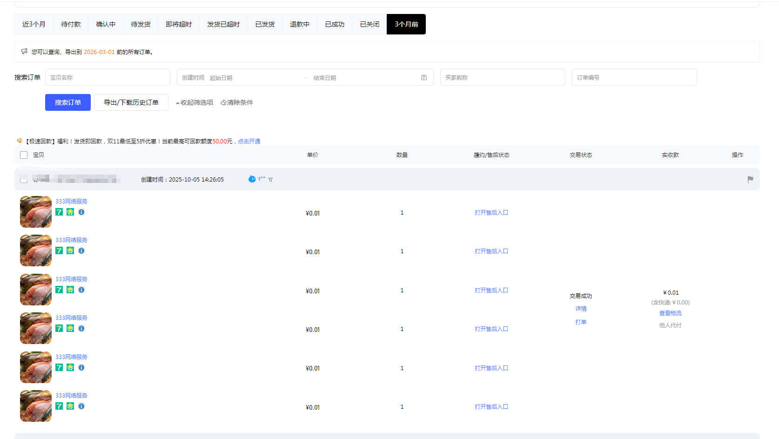The height and width of the screenshot is (439, 779).
Task: Click the 他人代付 text
Action: pos(670,325)
